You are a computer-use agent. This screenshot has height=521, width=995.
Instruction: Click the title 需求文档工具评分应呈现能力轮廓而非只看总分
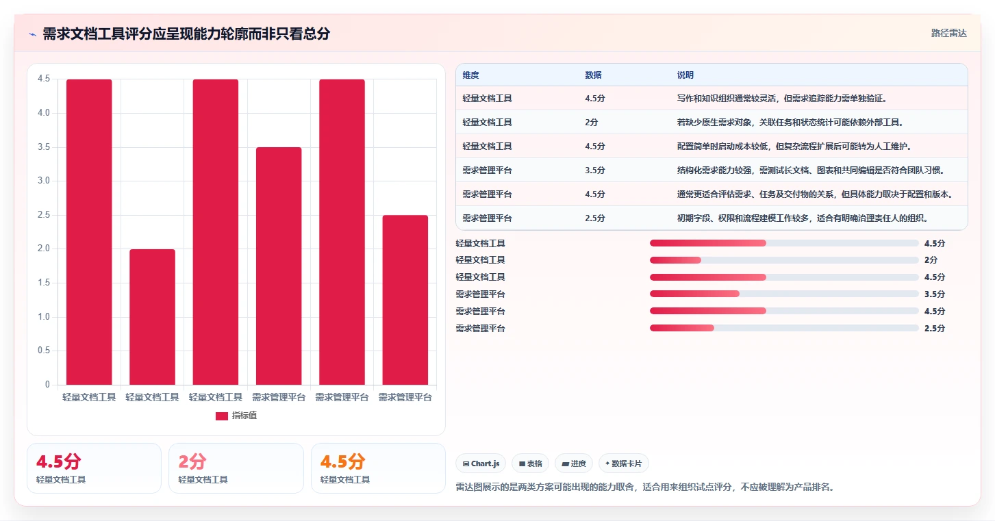coord(186,34)
